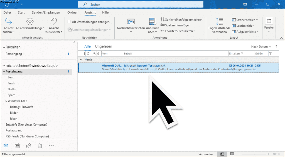Viewport: 285px width, 157px height.
Task: Open Aufgabenleiste dropdown
Action: coord(245,32)
